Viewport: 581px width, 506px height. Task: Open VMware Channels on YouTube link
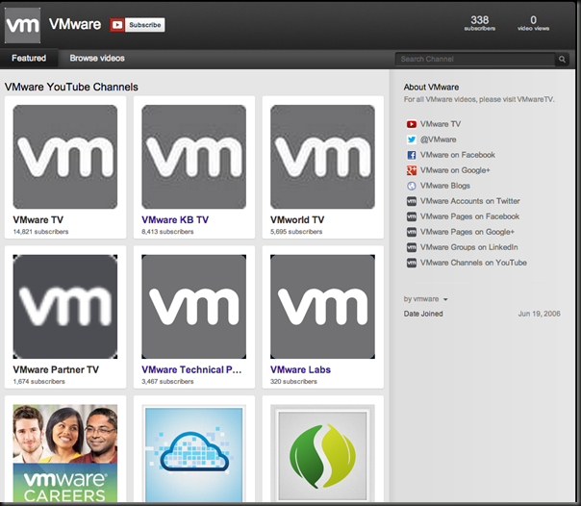point(473,263)
